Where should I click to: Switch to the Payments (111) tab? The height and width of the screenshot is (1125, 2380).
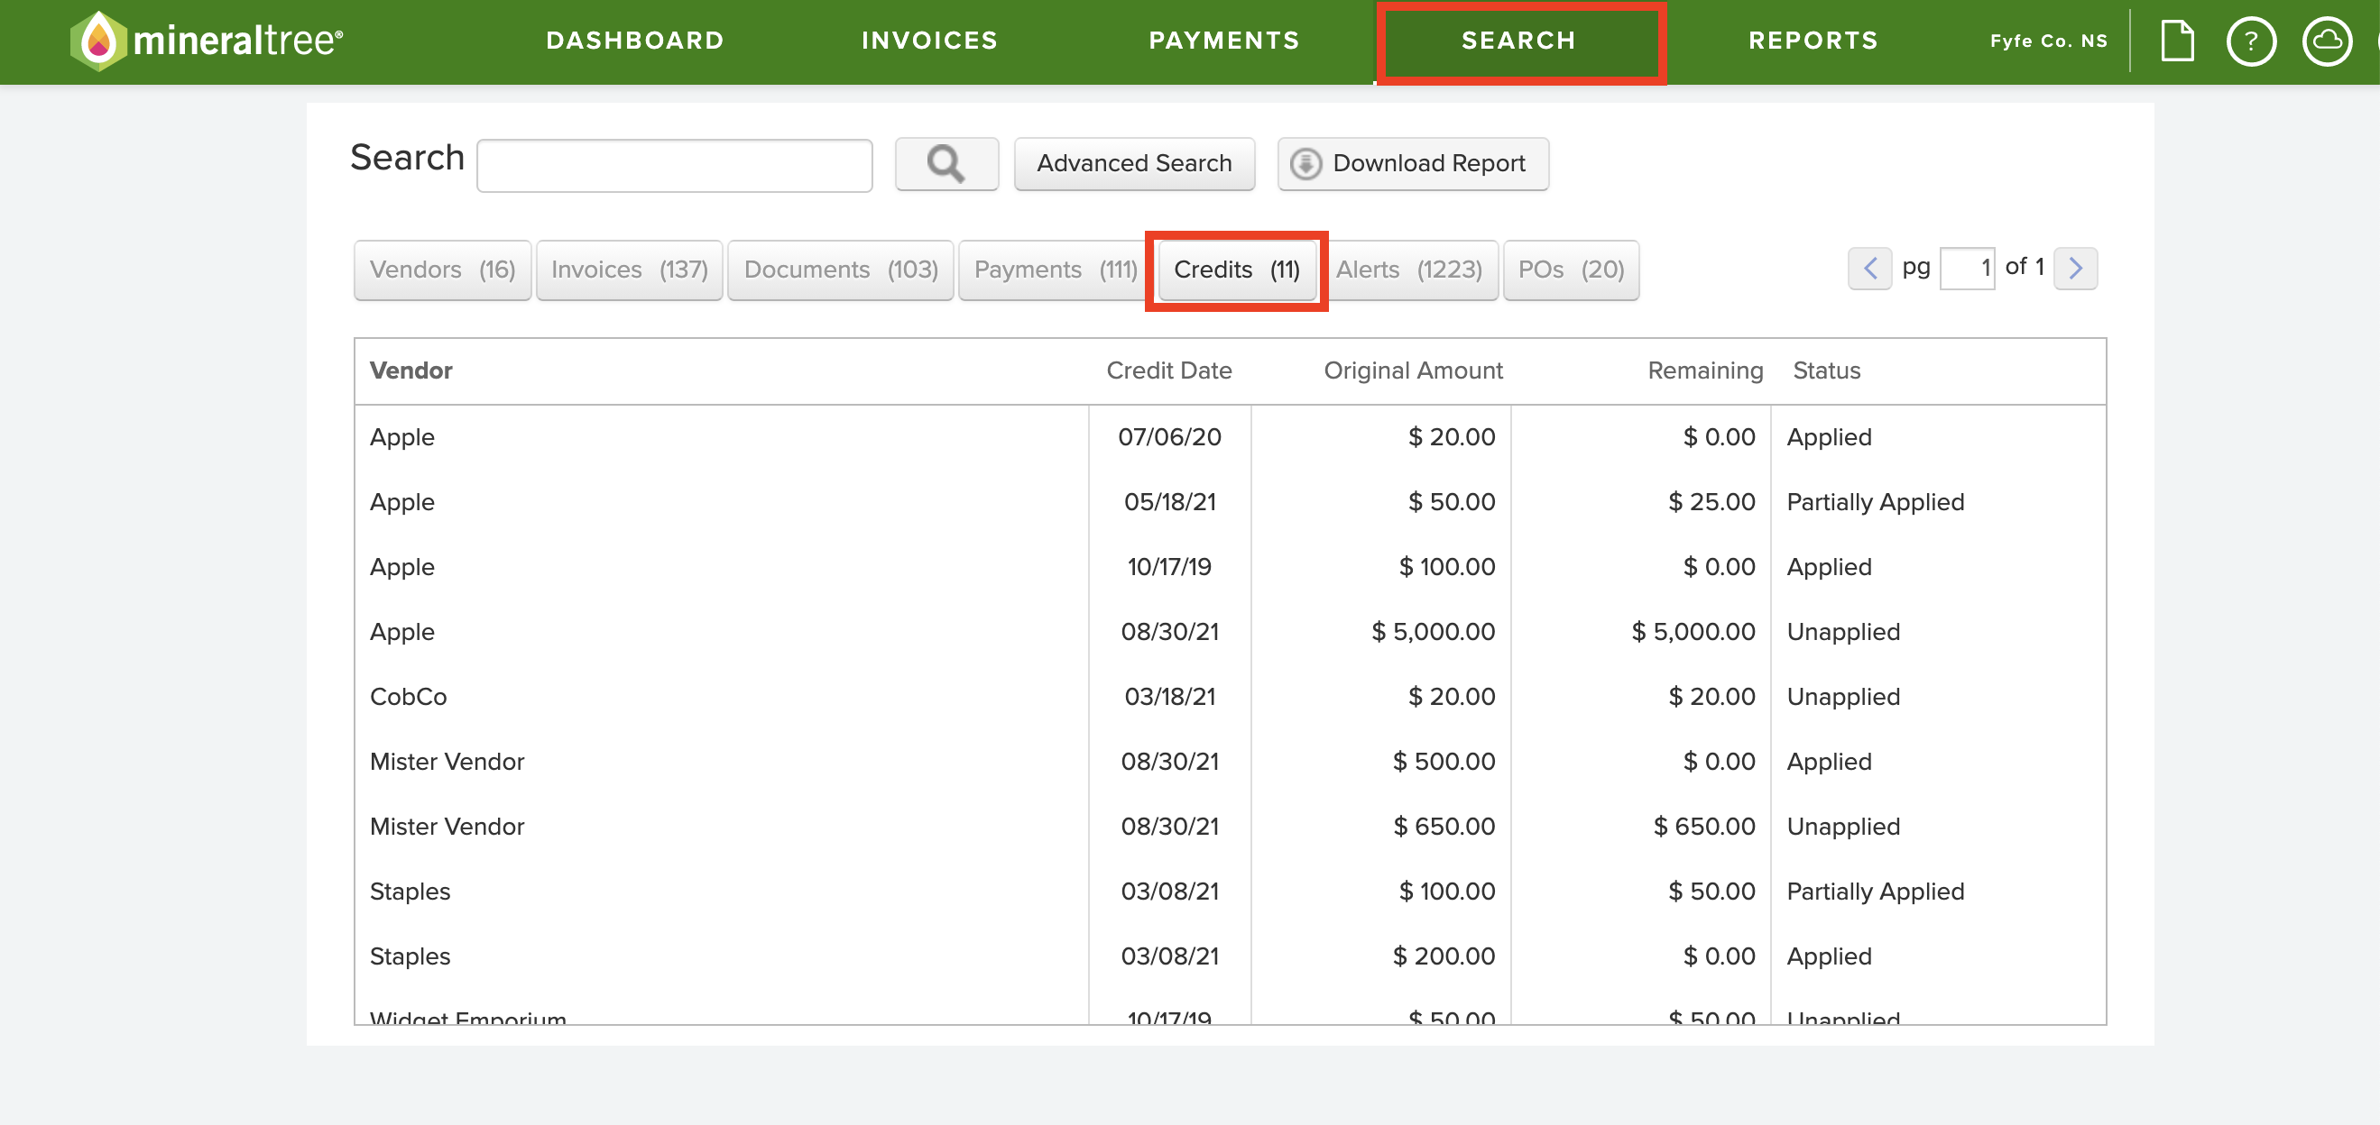1055,270
